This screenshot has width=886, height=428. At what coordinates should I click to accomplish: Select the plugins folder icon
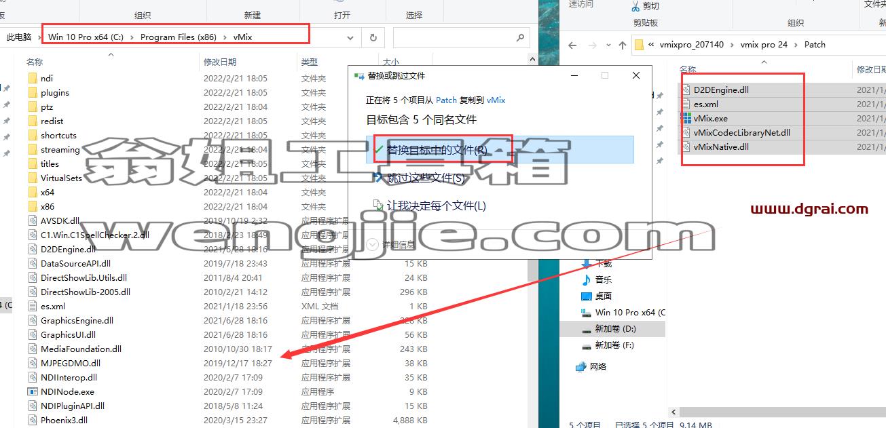33,93
